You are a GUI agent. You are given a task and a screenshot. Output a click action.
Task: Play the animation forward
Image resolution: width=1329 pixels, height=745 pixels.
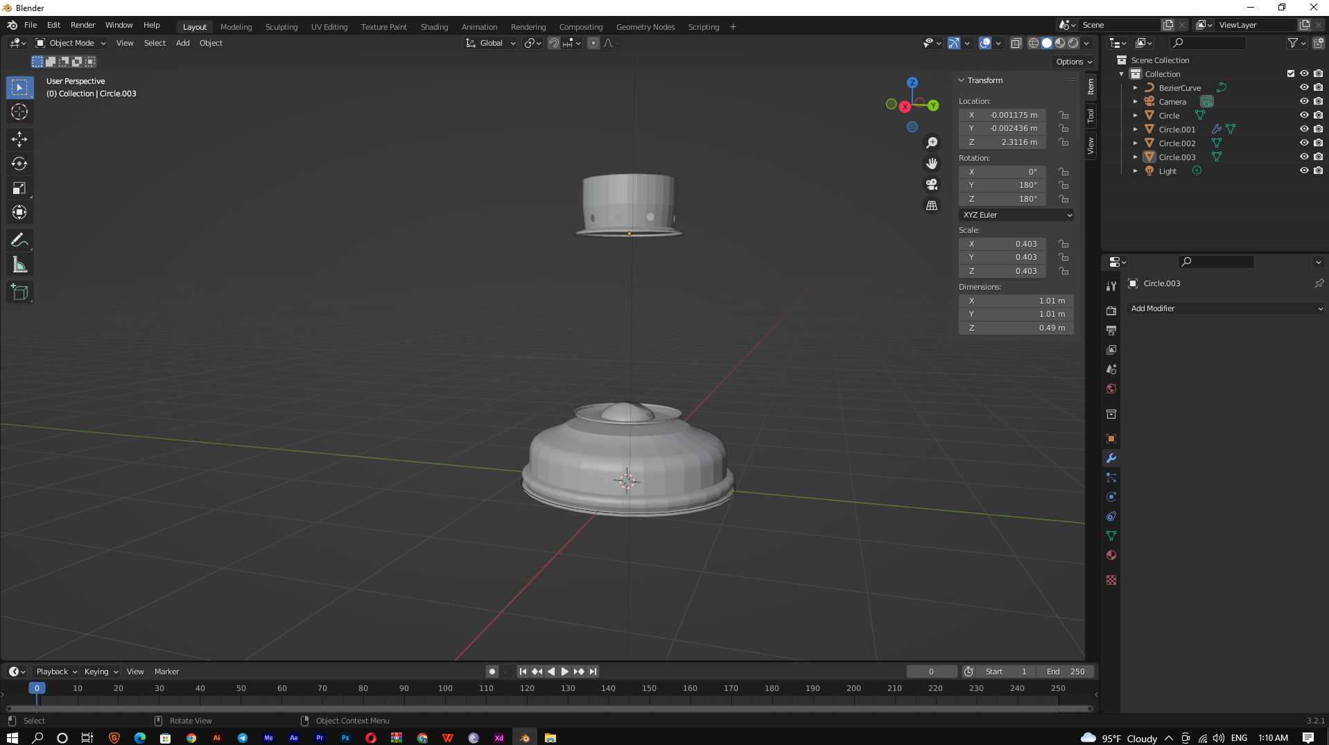[x=565, y=672]
